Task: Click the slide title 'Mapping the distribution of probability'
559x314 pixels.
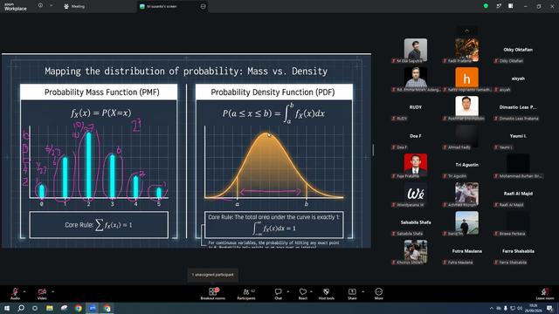Action: (143, 72)
